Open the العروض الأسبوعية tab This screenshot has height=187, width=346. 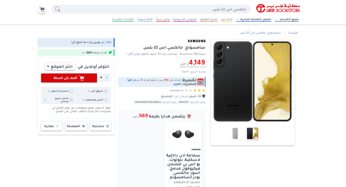pos(185,19)
